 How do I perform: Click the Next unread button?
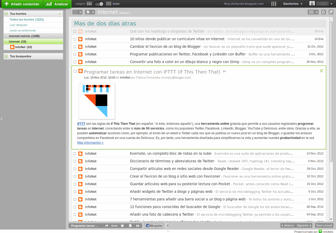click(324, 225)
